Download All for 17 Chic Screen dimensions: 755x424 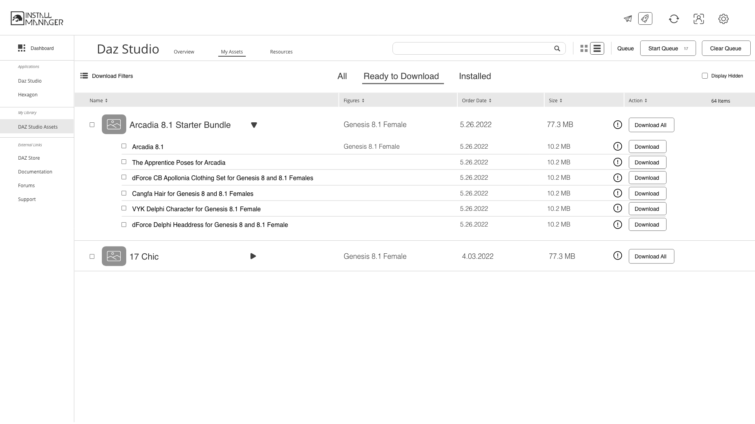click(651, 256)
